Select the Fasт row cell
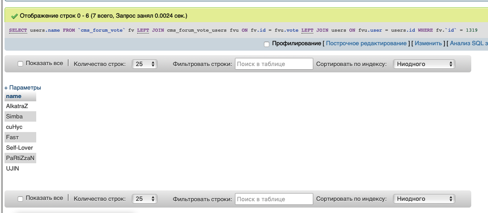Screen dimensions: 488x213 pos(20,137)
